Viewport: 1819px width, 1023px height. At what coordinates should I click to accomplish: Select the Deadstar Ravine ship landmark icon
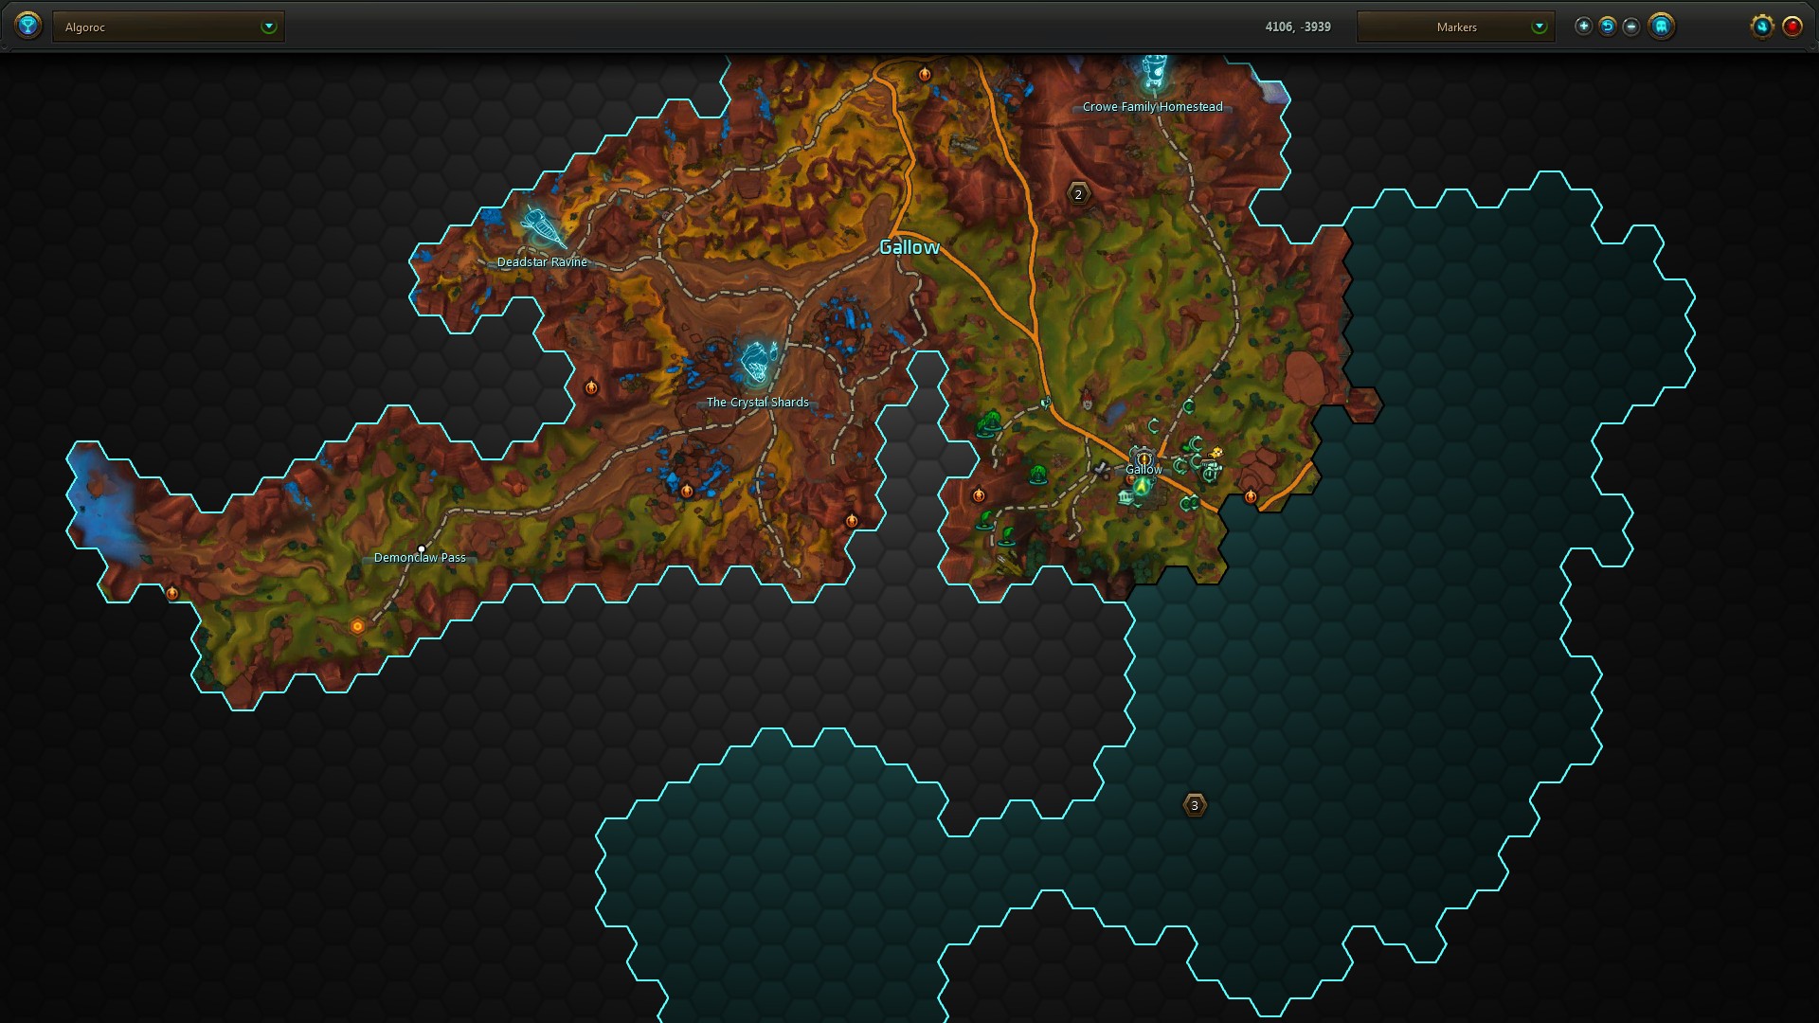(543, 227)
